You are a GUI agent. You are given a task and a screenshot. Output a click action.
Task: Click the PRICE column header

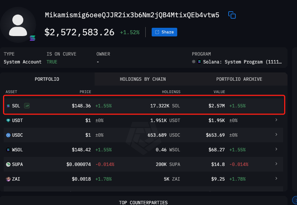coord(85,92)
